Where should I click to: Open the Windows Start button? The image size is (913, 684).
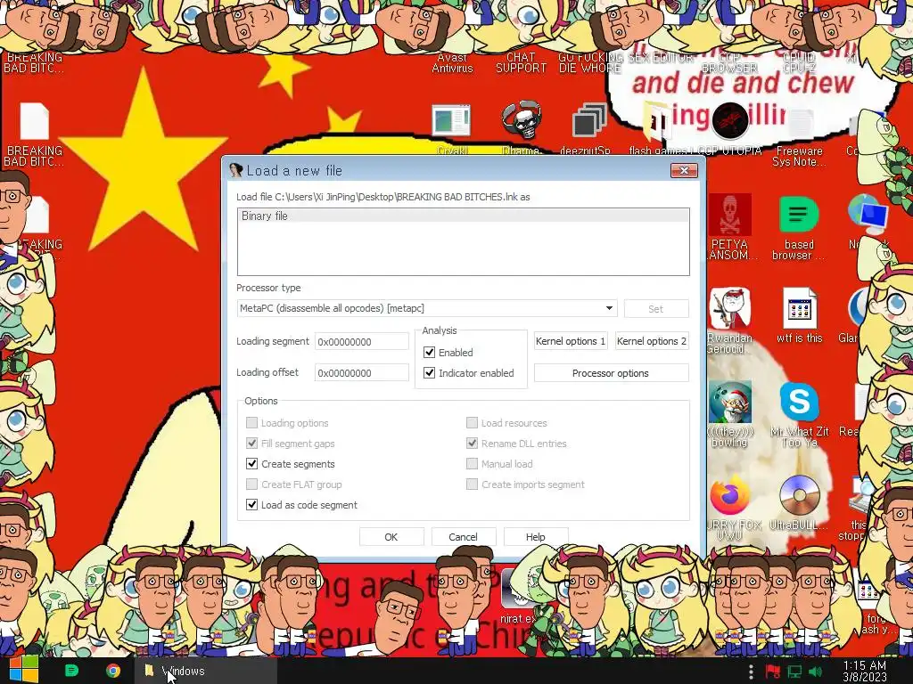pos(24,670)
